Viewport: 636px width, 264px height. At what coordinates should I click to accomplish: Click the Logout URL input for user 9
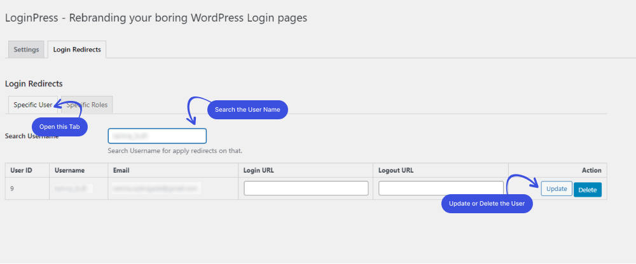pos(441,188)
